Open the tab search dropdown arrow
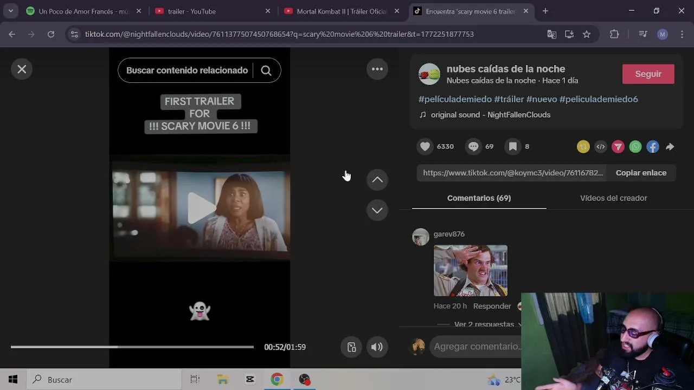694x390 pixels. (x=11, y=11)
